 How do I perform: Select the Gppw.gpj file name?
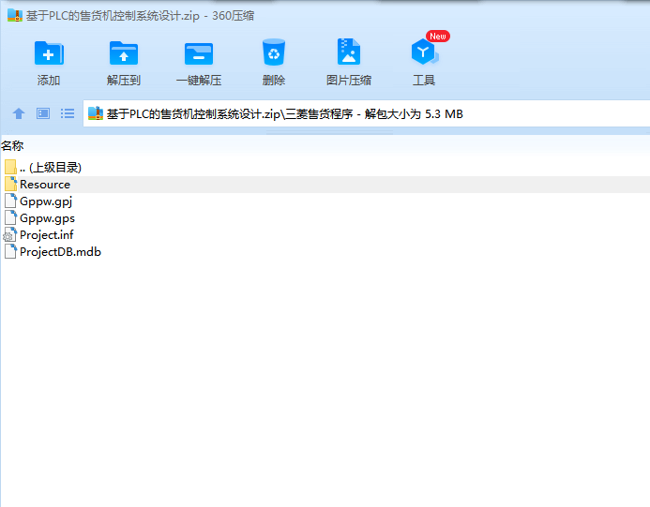46,201
